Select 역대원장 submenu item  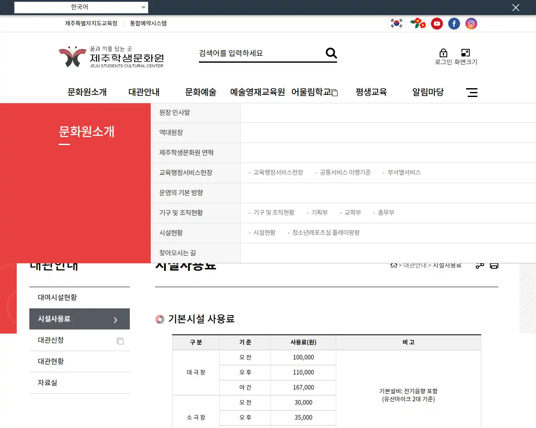coord(196,133)
